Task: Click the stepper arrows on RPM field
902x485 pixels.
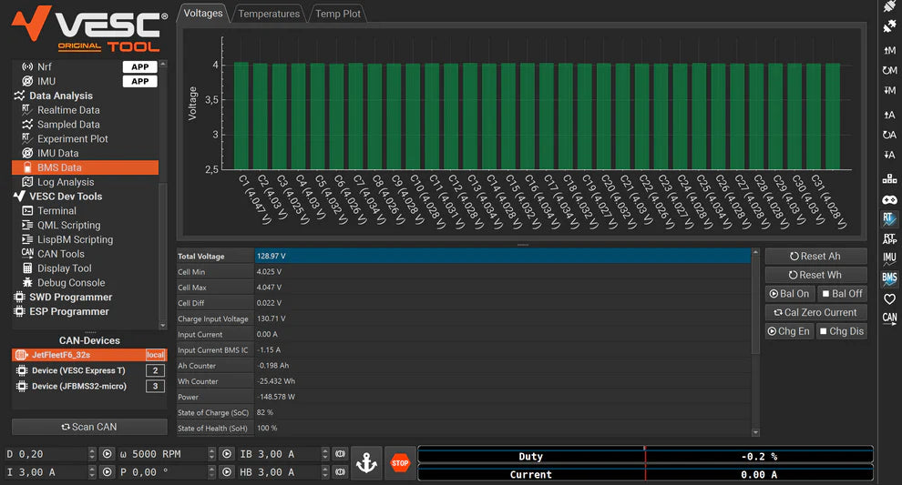Action: pos(211,454)
